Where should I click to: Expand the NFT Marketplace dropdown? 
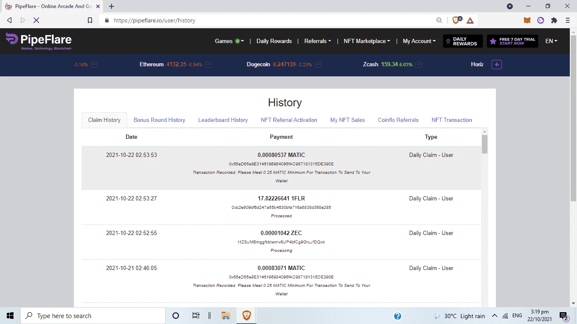tap(367, 41)
